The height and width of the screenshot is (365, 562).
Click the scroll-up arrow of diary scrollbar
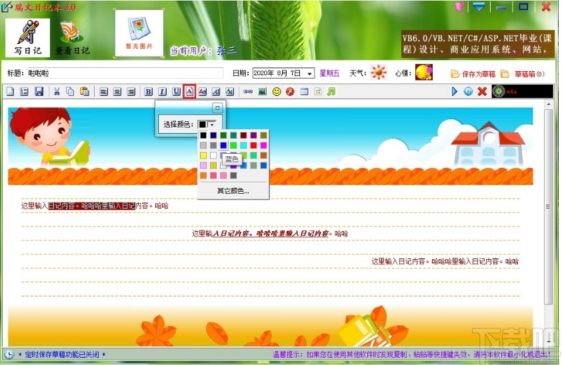(x=548, y=104)
